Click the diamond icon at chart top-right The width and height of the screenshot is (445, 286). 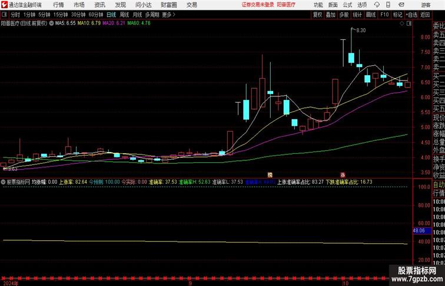(x=402, y=23)
